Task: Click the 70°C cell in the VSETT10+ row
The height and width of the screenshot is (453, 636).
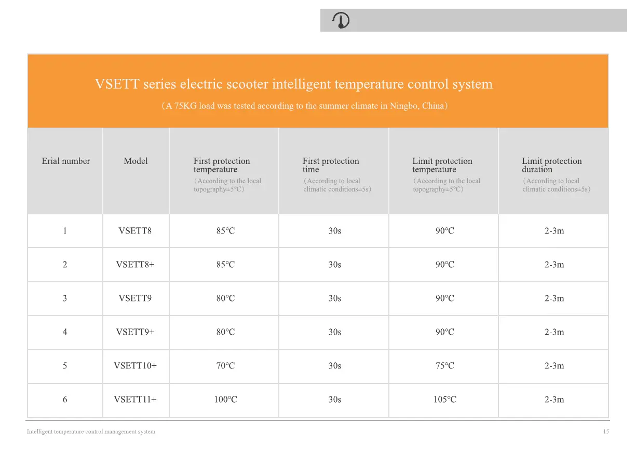Action: pos(225,366)
